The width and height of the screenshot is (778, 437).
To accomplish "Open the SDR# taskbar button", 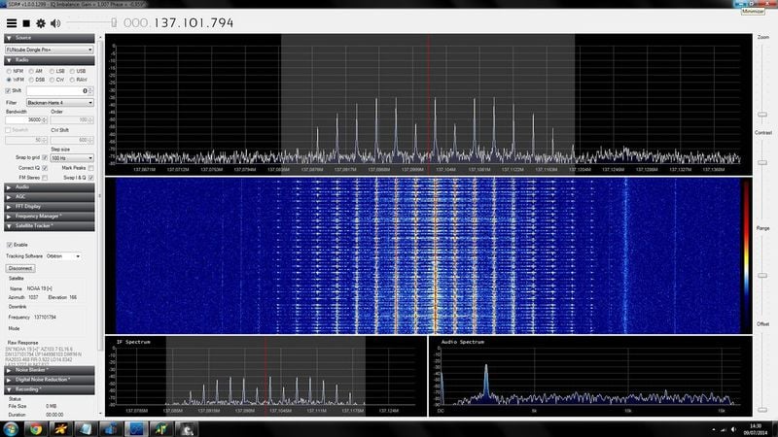I will (x=135, y=428).
